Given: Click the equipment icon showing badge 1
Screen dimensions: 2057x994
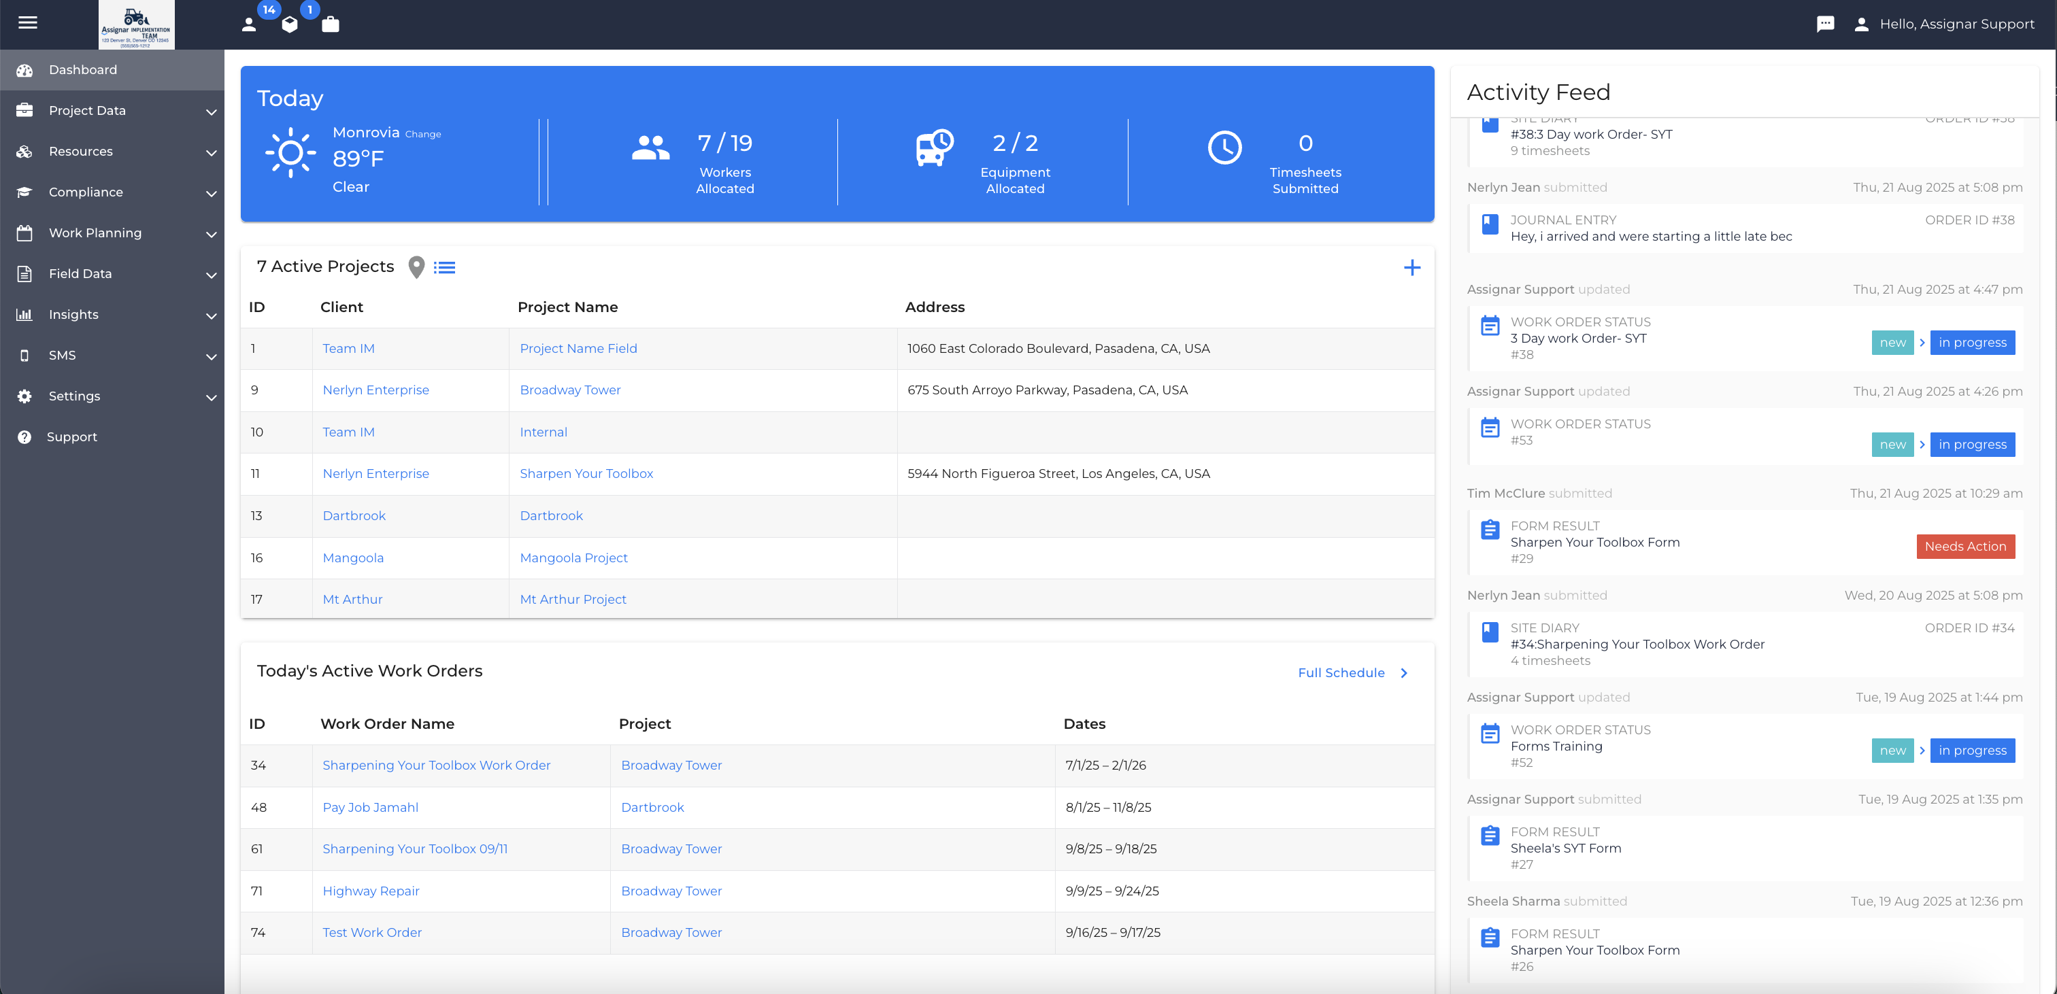Looking at the screenshot, I should click(x=289, y=24).
